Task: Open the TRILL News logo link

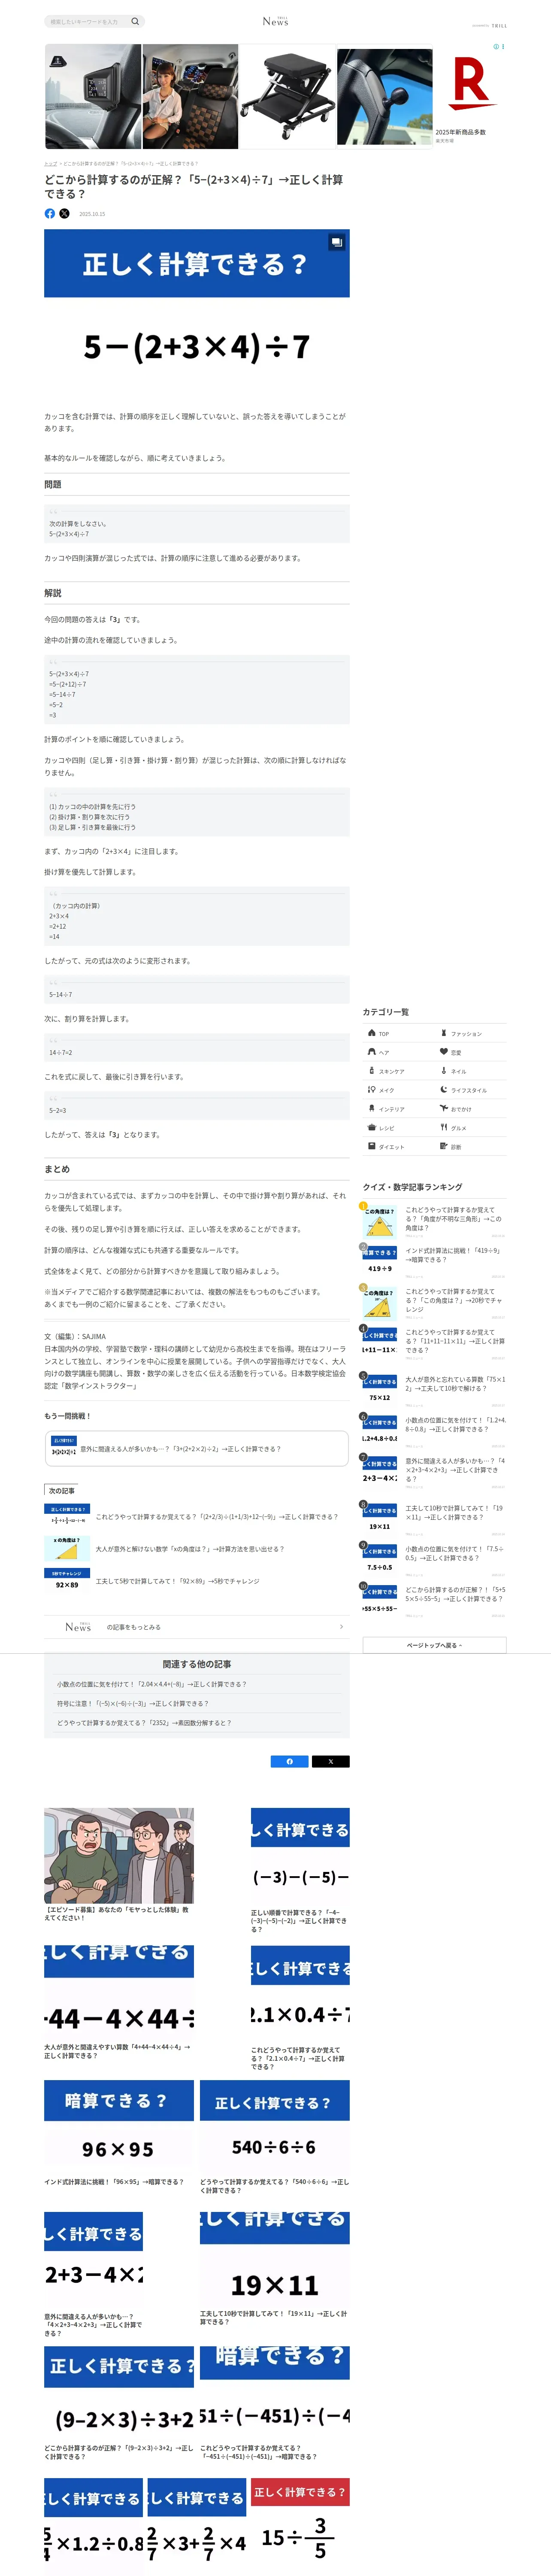Action: [x=275, y=21]
